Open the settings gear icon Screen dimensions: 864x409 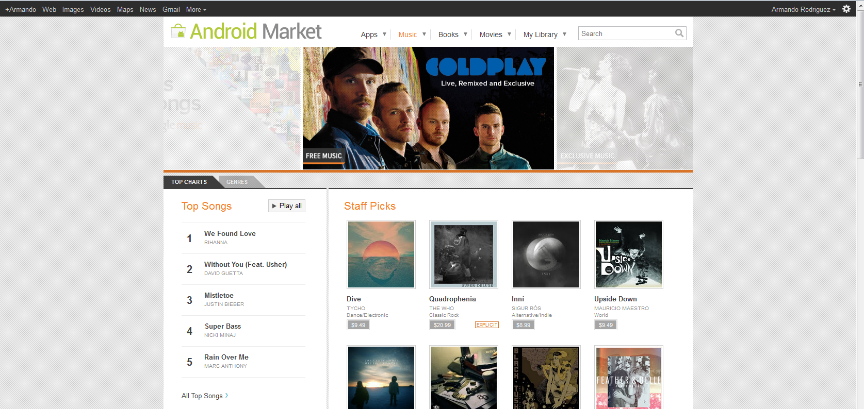[x=846, y=9]
